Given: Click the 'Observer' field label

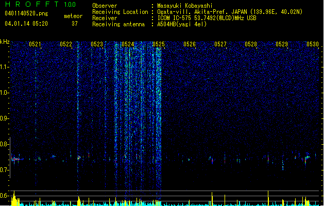Looking at the screenshot, I should click(x=105, y=6).
